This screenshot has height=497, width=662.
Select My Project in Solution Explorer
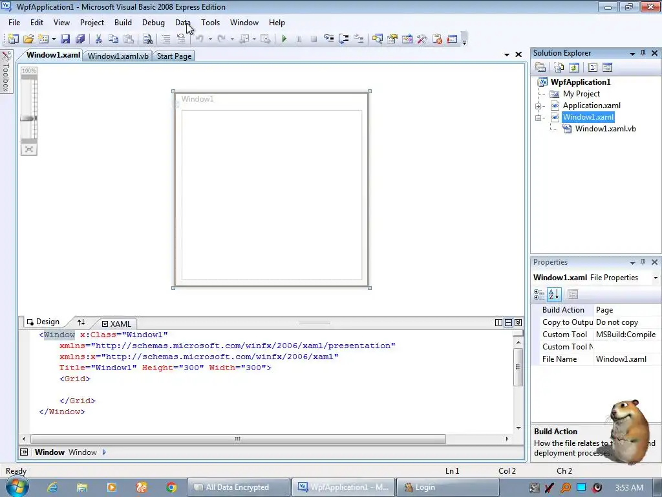click(x=581, y=94)
